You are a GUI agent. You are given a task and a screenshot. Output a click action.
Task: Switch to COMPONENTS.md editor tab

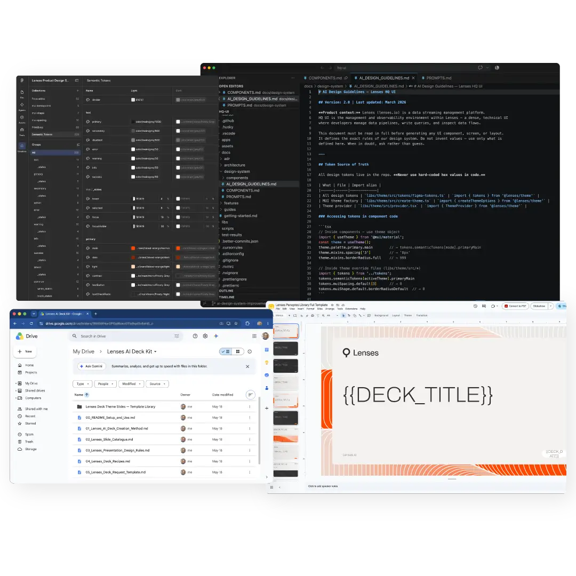coord(325,78)
